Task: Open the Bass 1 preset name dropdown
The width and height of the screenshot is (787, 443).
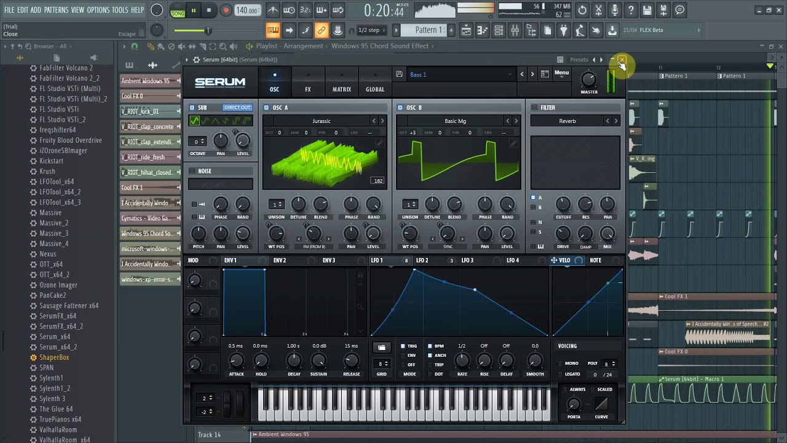Action: [x=461, y=74]
